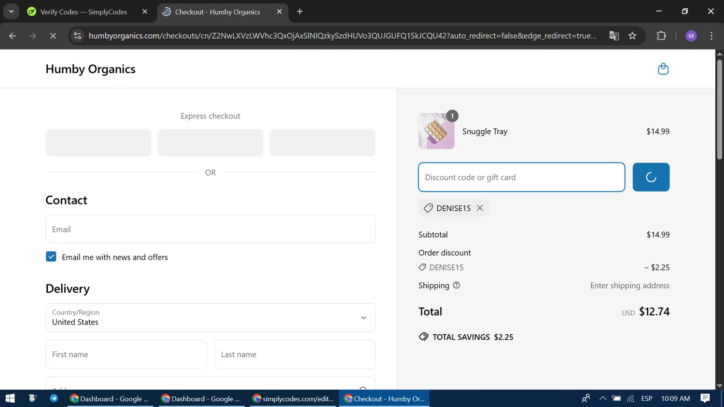Screen dimensions: 724x407
Task: Click the $12.74 total amount
Action: coord(654,312)
